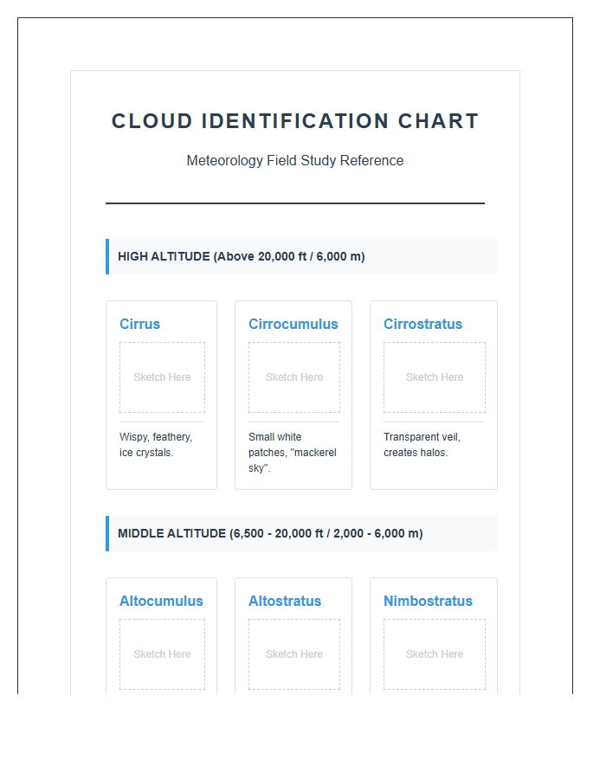Click the MIDDLE ALTITUDE section header
This screenshot has width=606, height=779.
pos(301,533)
